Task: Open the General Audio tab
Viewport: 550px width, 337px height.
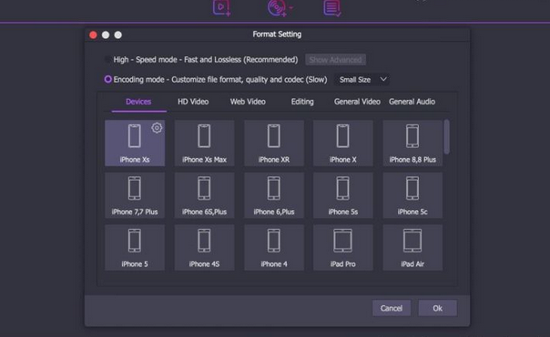Action: [412, 102]
